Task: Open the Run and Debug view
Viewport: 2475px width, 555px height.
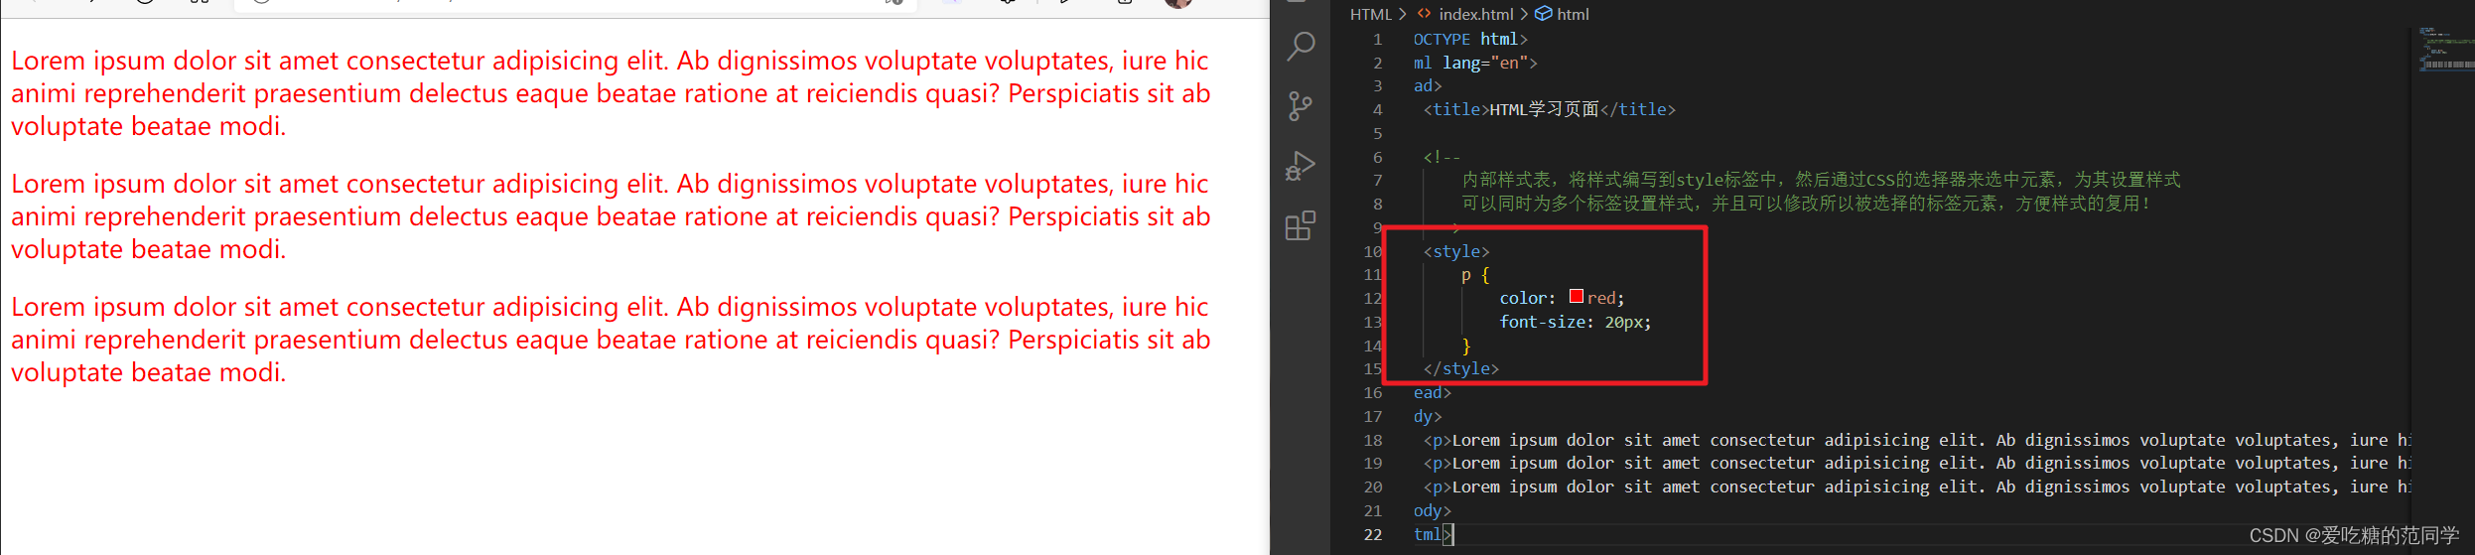Action: click(1301, 166)
